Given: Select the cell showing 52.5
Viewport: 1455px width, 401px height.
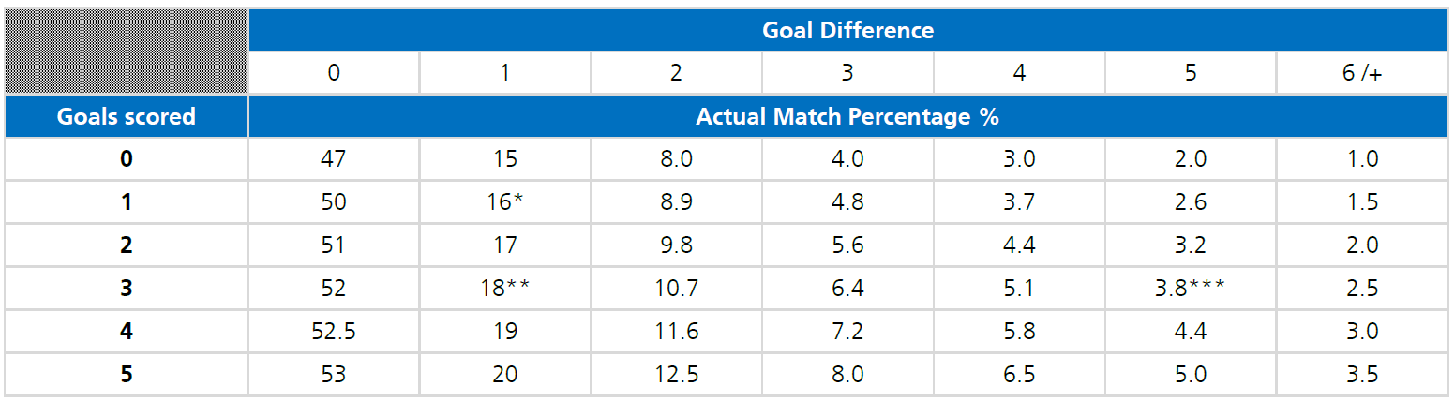Looking at the screenshot, I should click(x=334, y=332).
